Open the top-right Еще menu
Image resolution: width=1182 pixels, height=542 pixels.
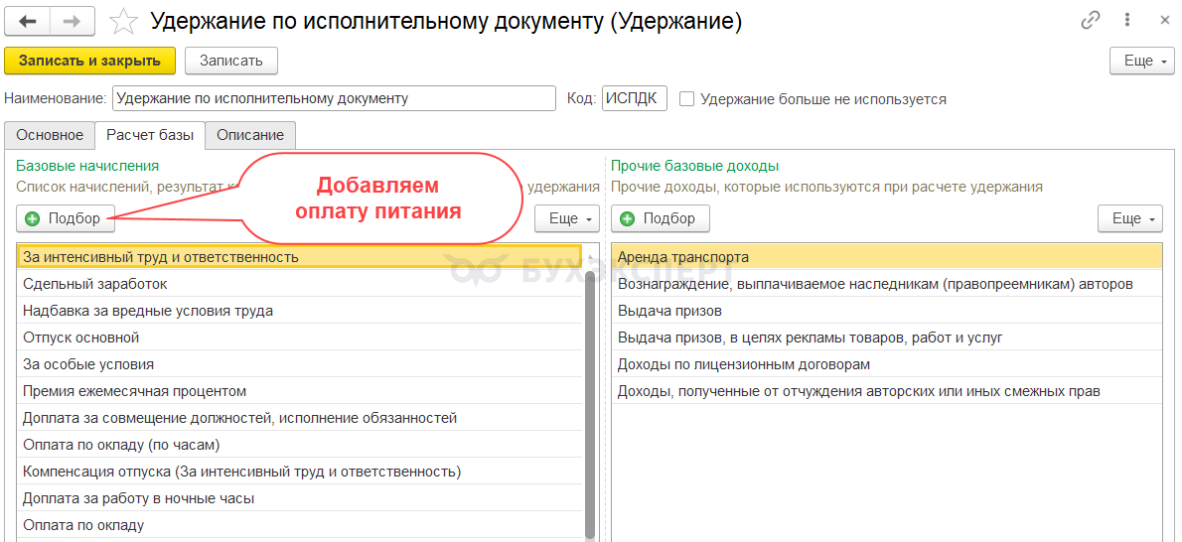click(x=1142, y=62)
